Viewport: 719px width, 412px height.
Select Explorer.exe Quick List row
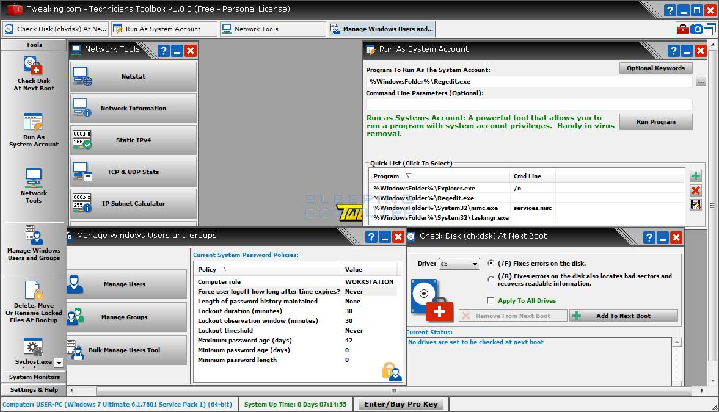pyautogui.click(x=527, y=189)
